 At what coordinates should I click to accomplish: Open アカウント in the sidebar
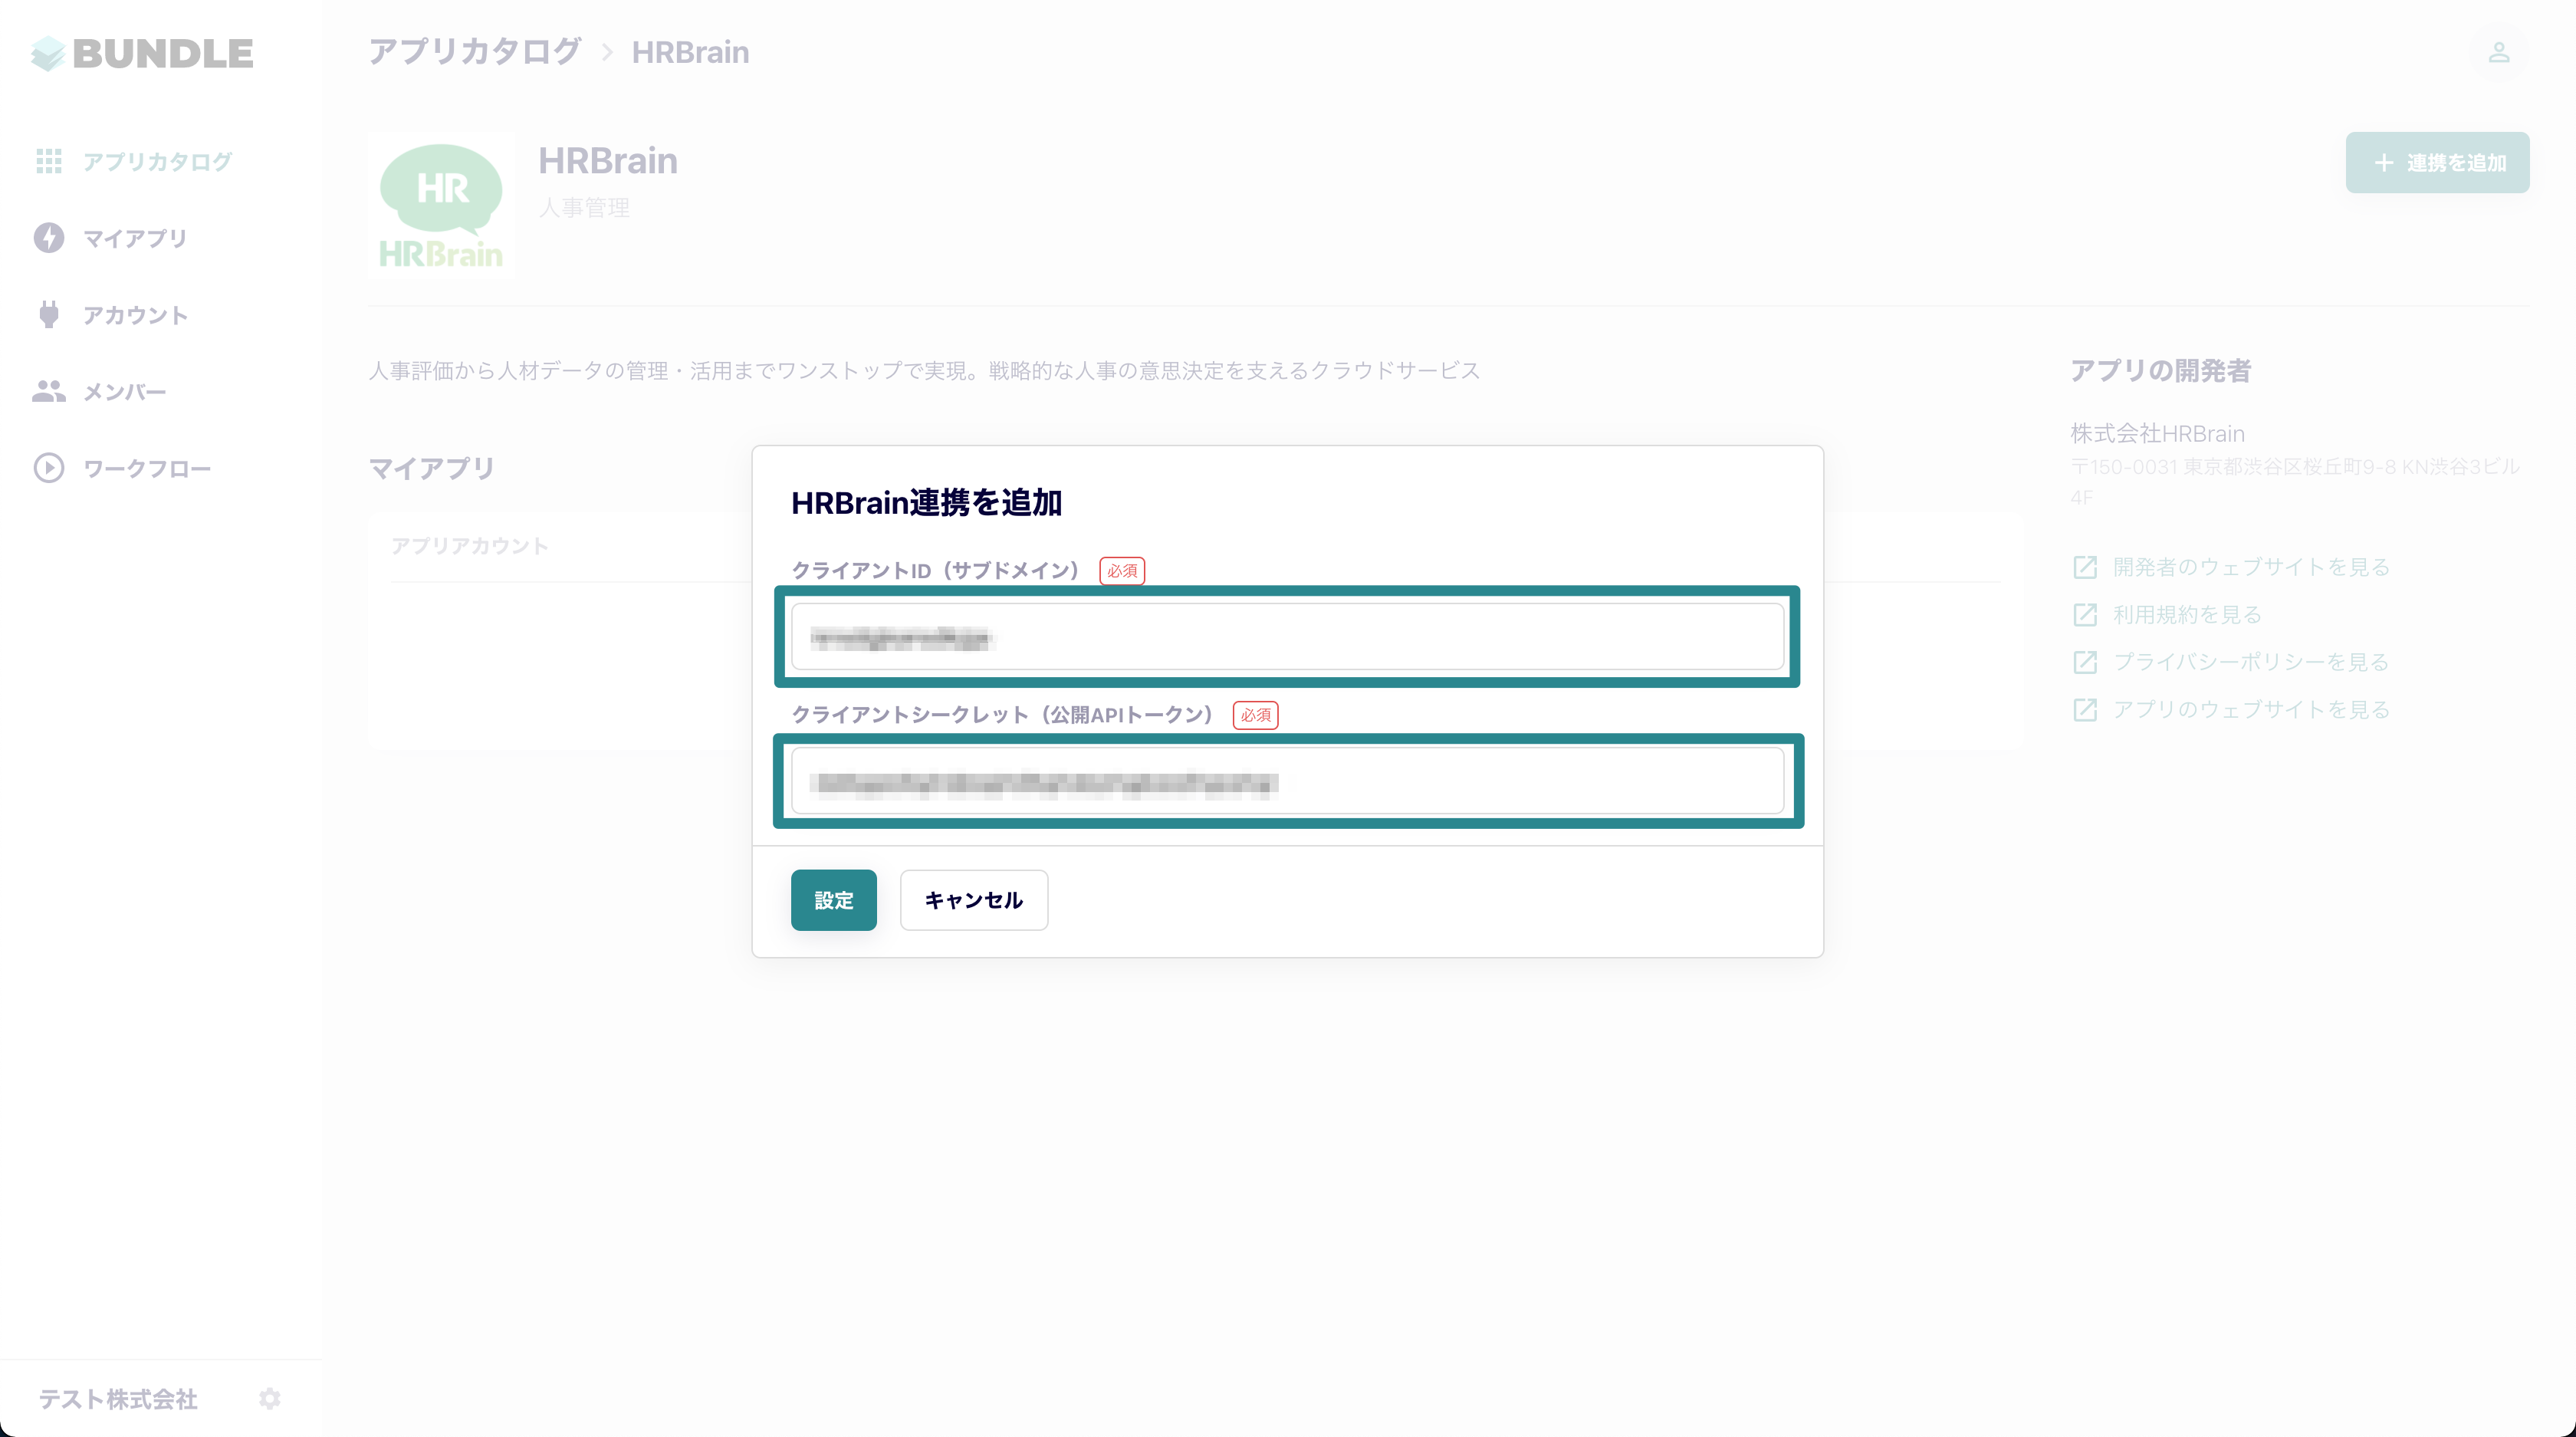[x=135, y=315]
